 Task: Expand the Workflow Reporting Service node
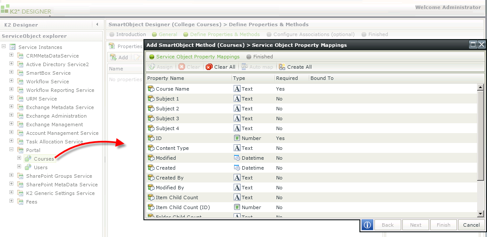click(x=12, y=89)
